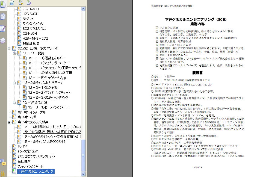Select 12-2-3)319ホールドアップ bookmark

tap(48, 98)
